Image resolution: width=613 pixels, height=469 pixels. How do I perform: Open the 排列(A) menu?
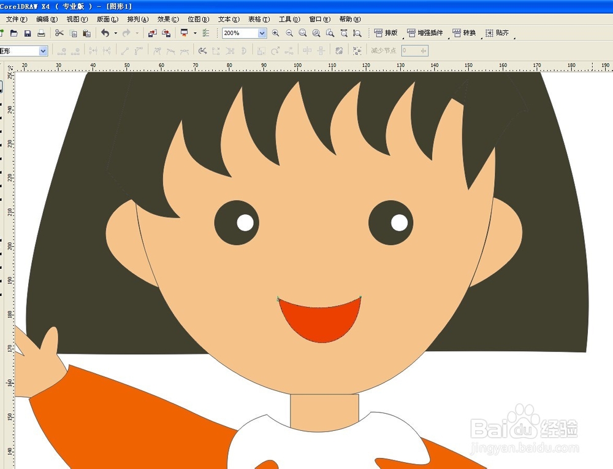[x=137, y=19]
